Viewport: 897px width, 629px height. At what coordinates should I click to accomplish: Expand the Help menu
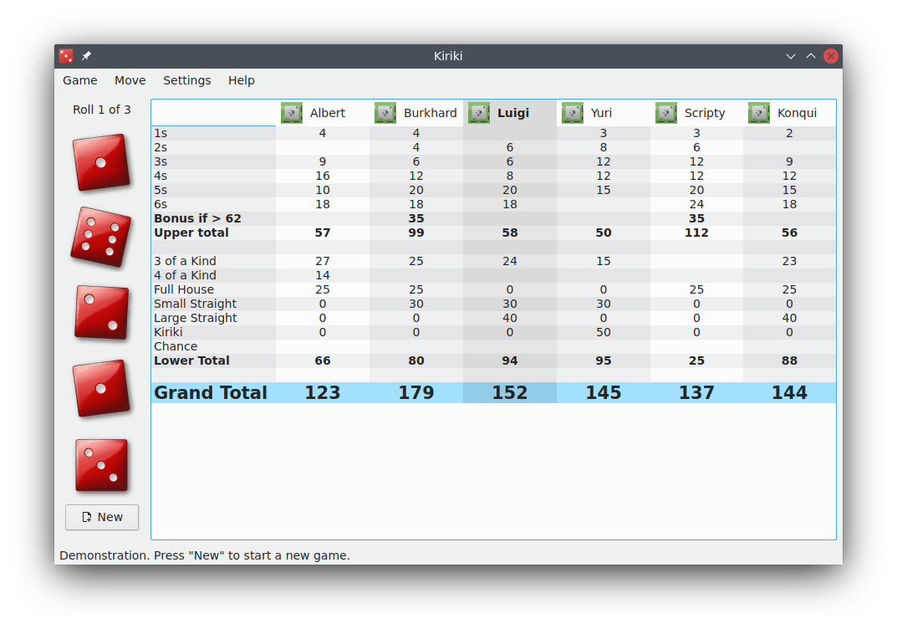242,80
